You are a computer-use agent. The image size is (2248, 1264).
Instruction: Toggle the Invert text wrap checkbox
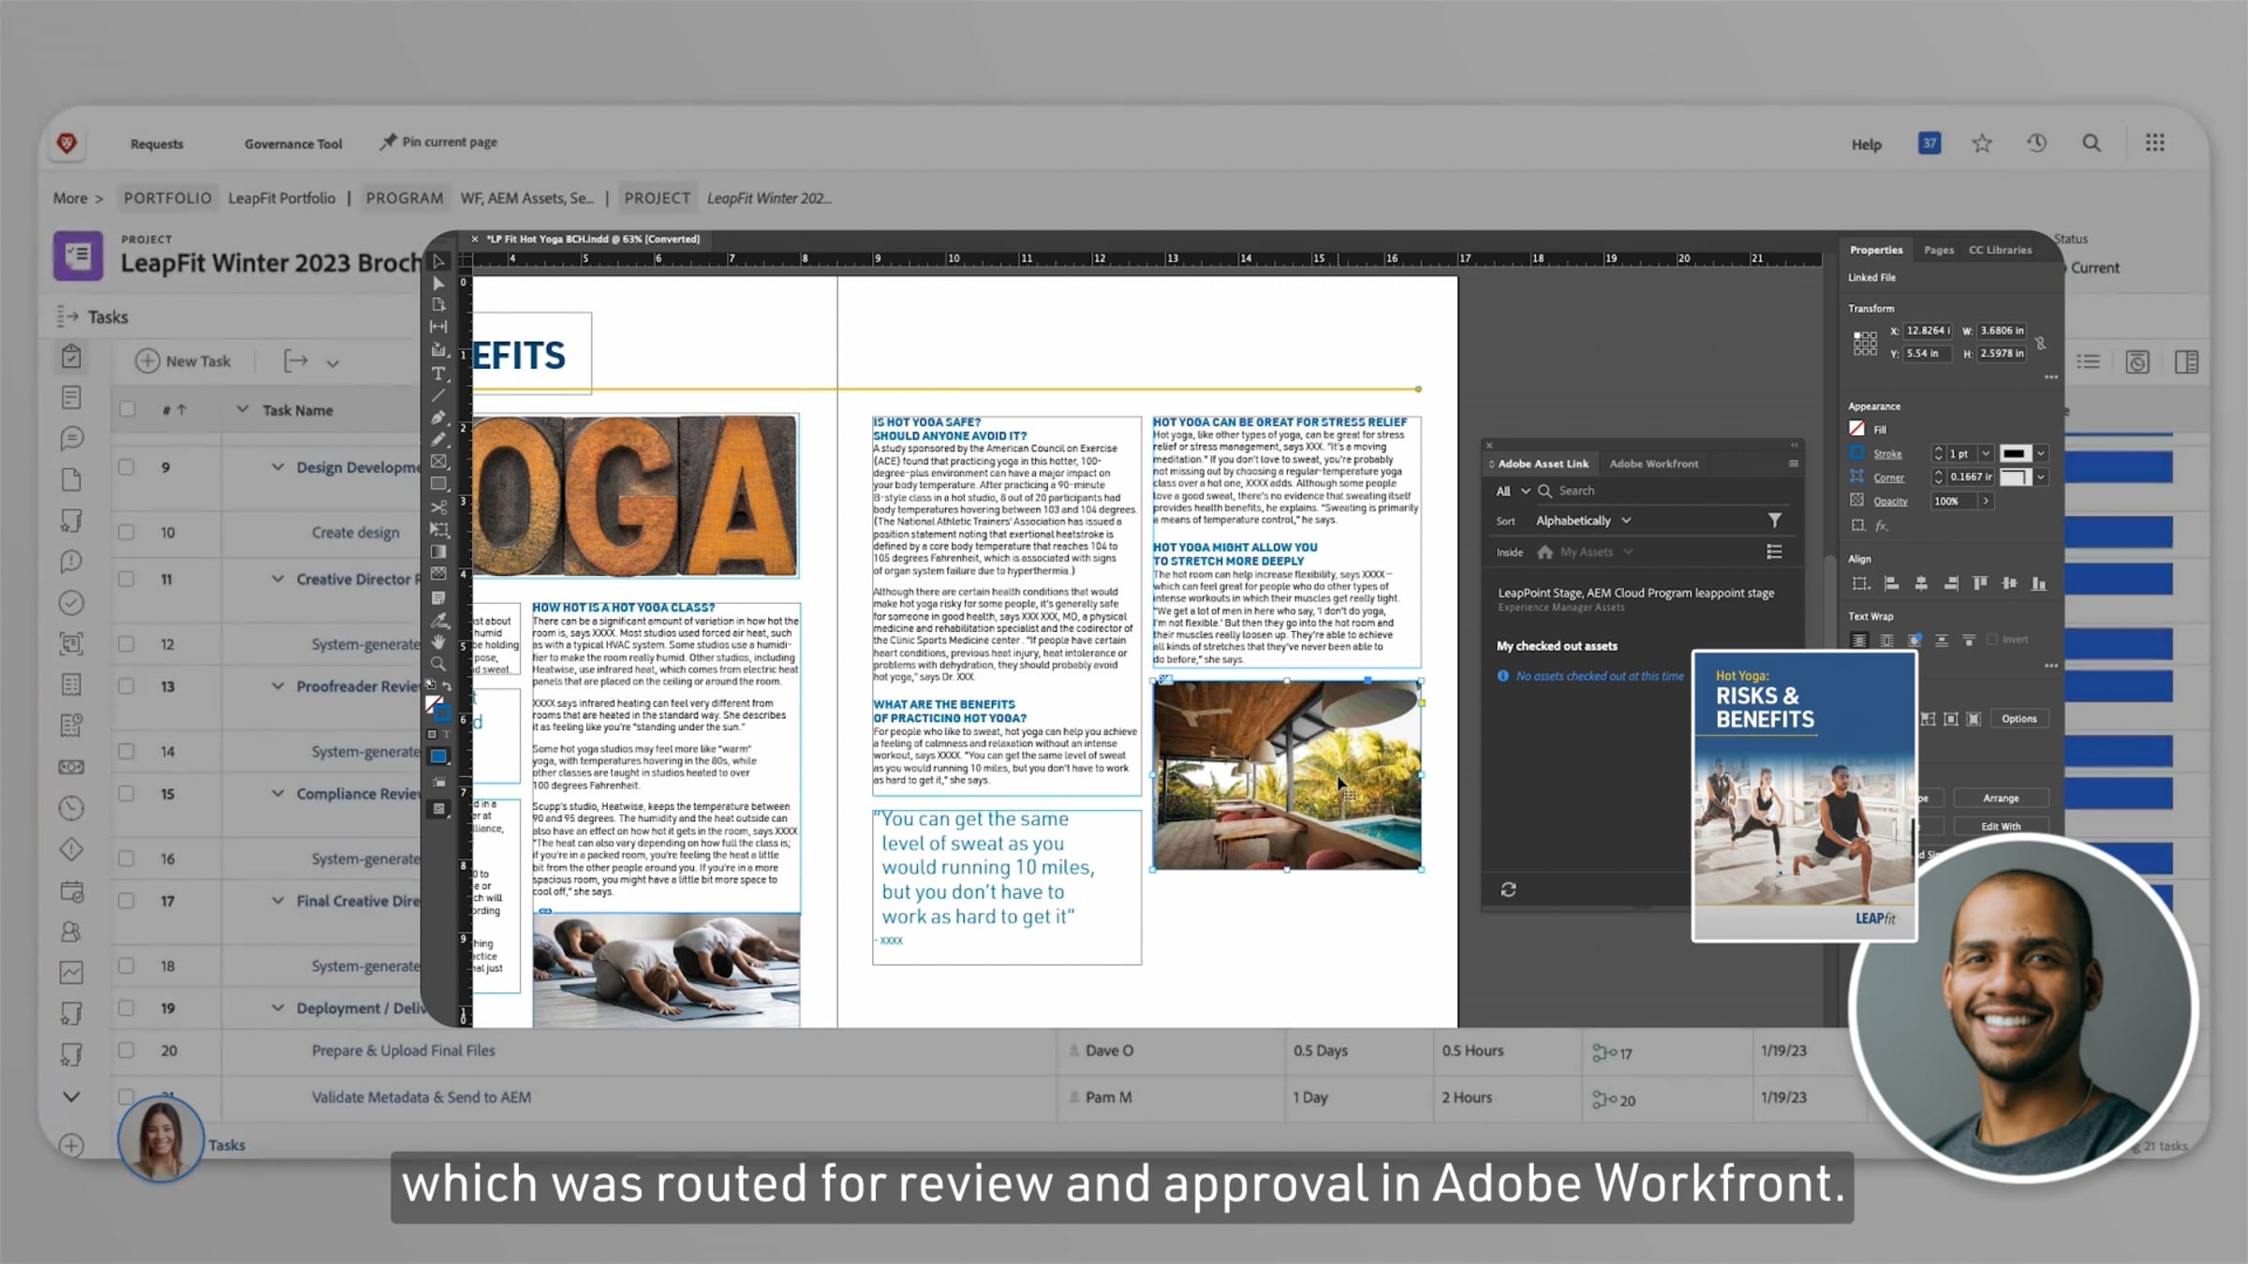click(1992, 639)
